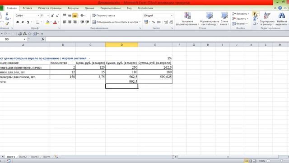Click zoom out minus on zoom slider
Image resolution: width=289 pixels, height=163 pixels.
click(x=269, y=161)
